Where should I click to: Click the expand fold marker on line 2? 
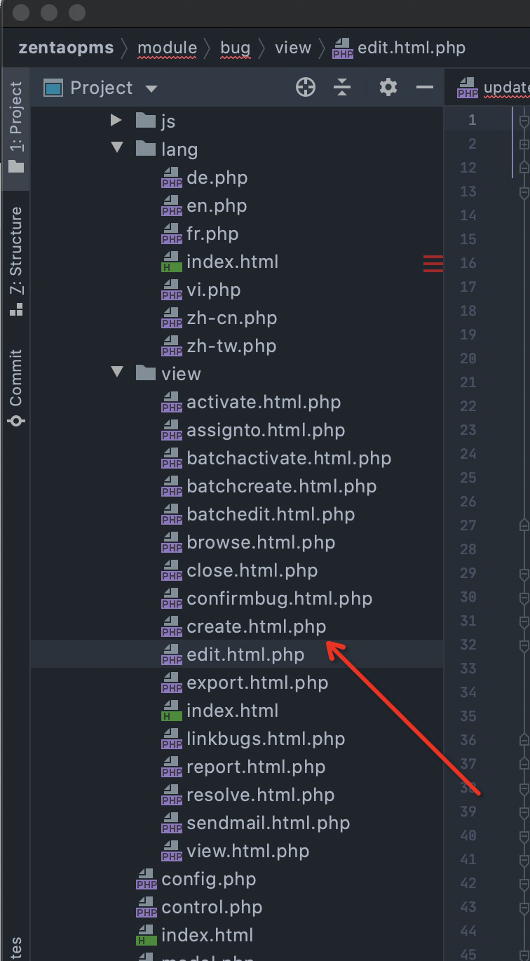(x=524, y=144)
